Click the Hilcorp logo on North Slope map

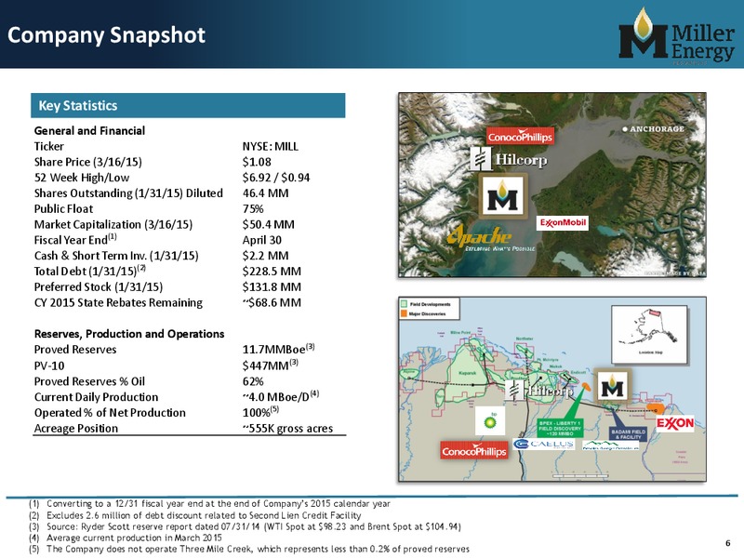pyautogui.click(x=540, y=391)
